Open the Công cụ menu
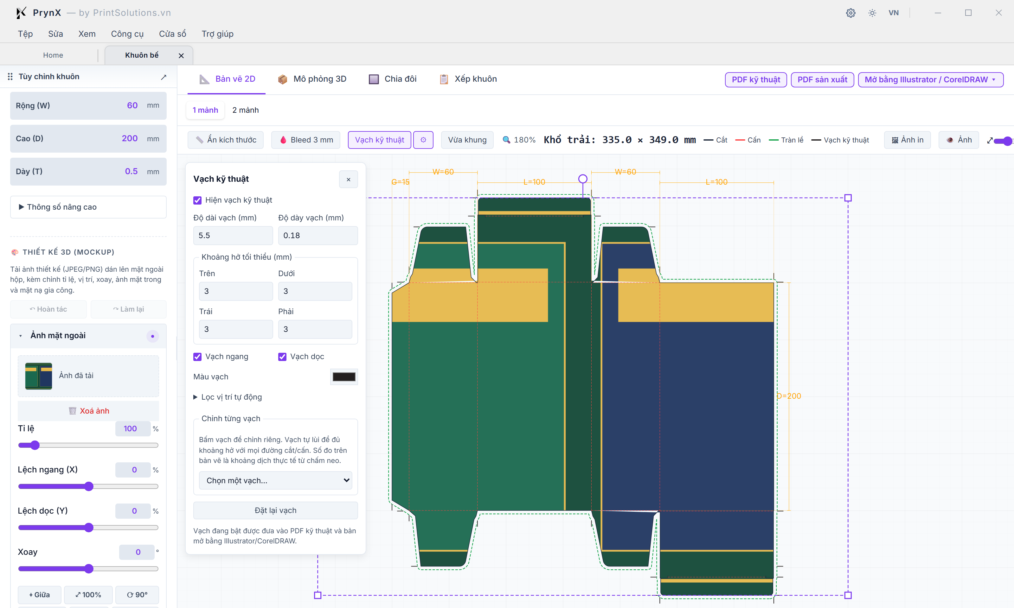 point(127,34)
